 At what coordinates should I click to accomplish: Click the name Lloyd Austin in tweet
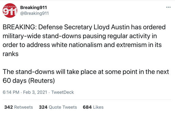(x=112, y=27)
